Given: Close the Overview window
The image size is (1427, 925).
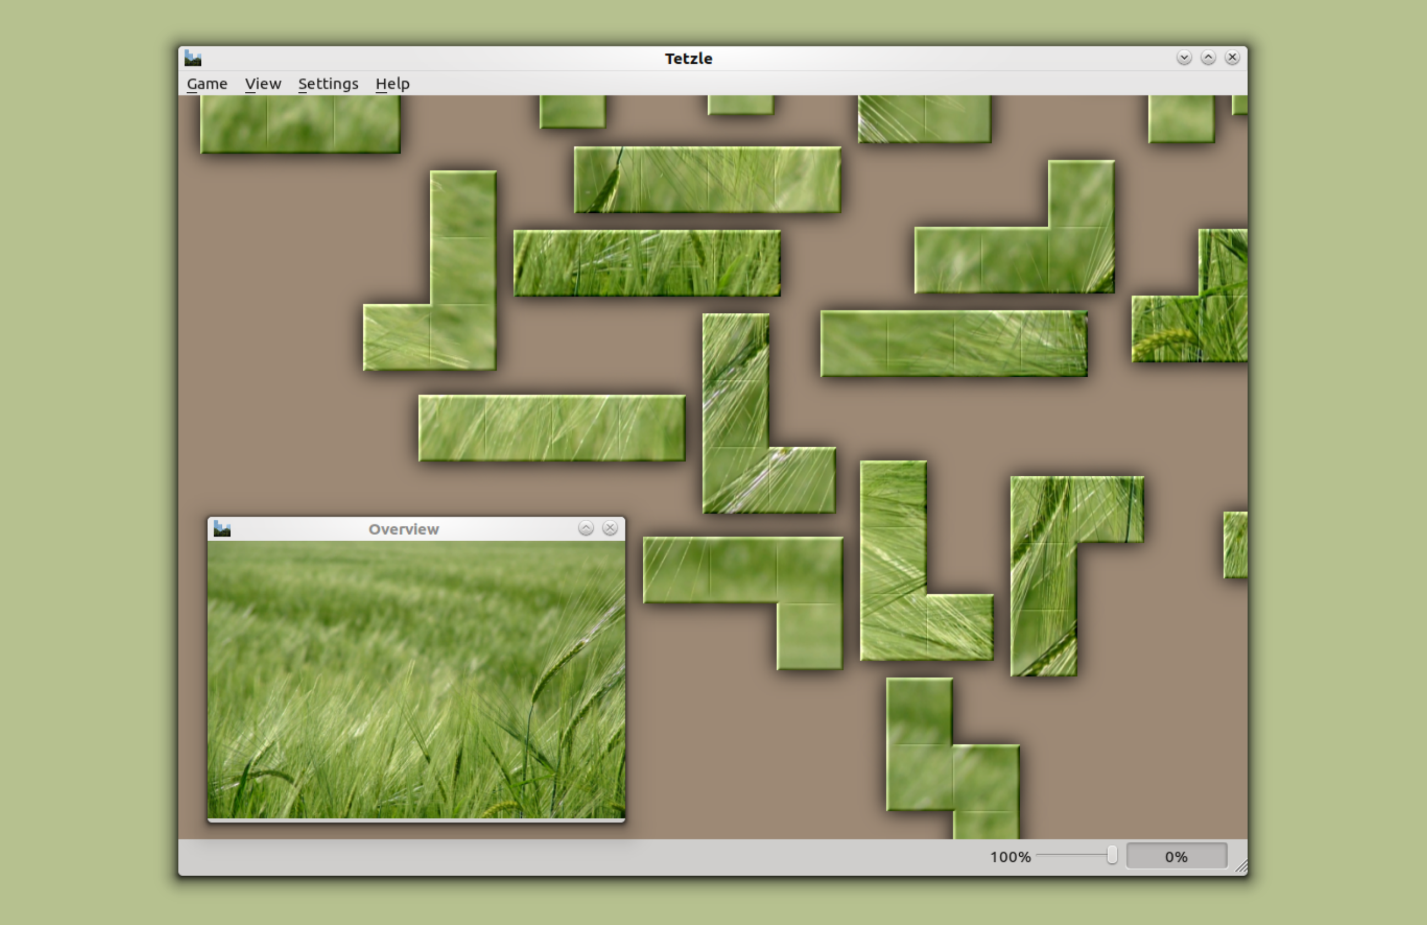Looking at the screenshot, I should click(610, 528).
